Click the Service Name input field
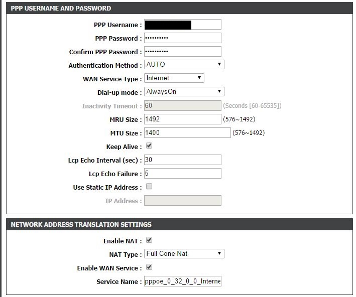 click(x=182, y=281)
